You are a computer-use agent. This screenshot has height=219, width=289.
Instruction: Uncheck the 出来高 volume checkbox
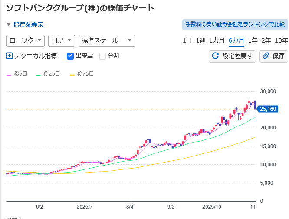tap(70, 56)
